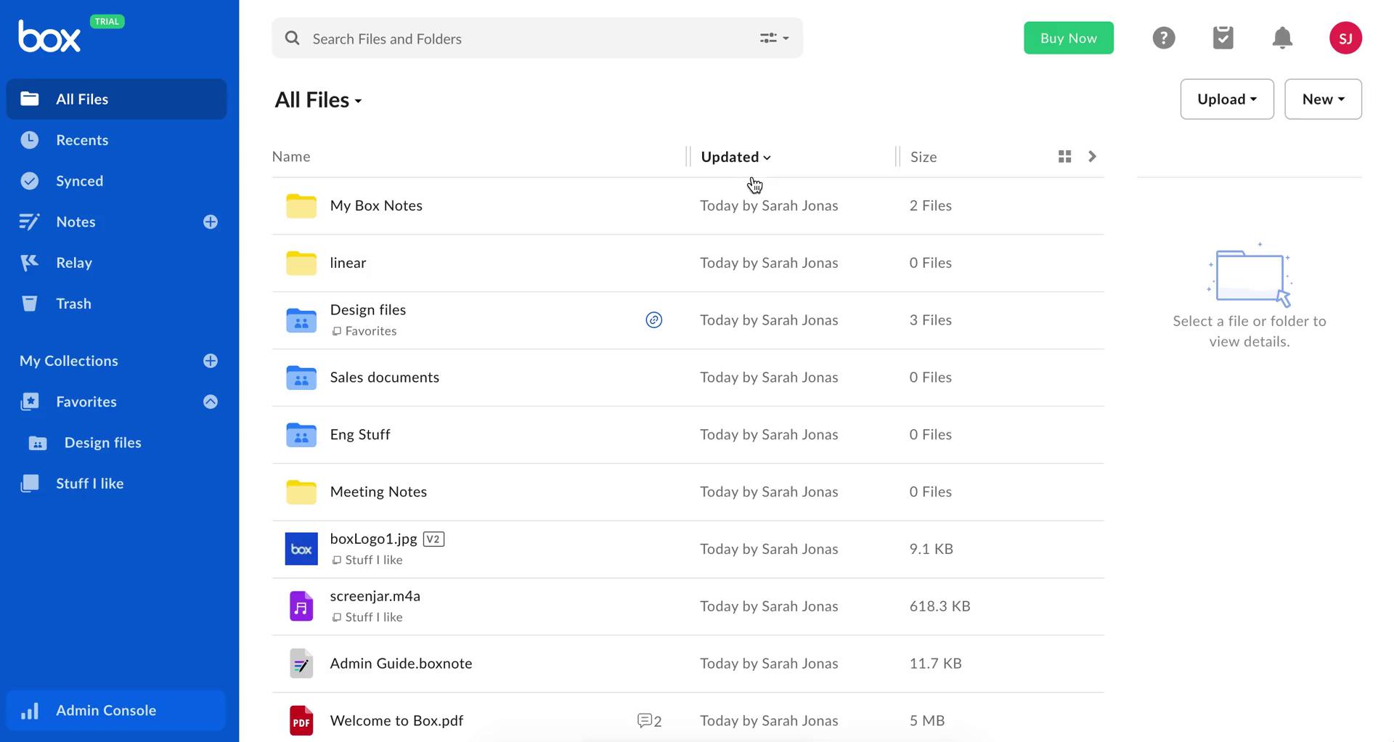The height and width of the screenshot is (742, 1394).
Task: Open the notifications bell
Action: 1283,38
